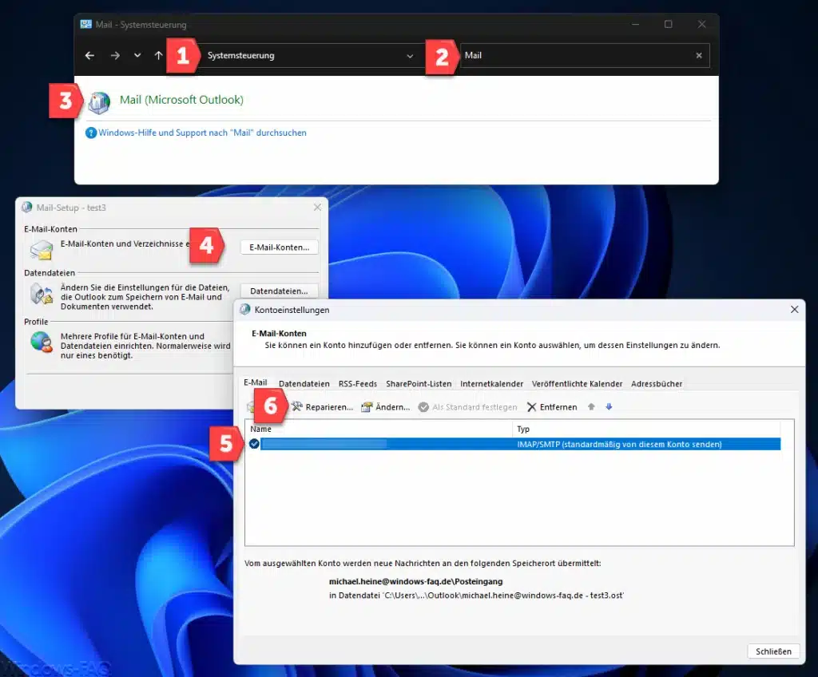Click the E-Mail-Konten... button
The width and height of the screenshot is (818, 677).
pyautogui.click(x=279, y=247)
